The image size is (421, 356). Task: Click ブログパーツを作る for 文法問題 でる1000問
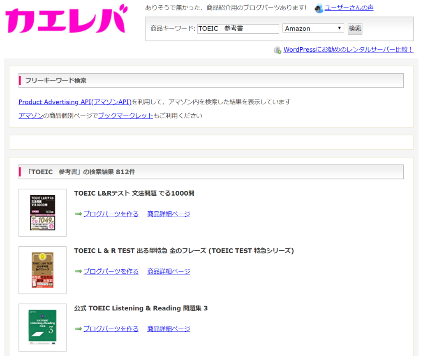coord(111,214)
